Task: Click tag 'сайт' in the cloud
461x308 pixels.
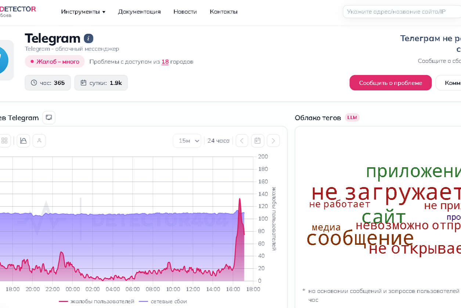Action: 383,217
